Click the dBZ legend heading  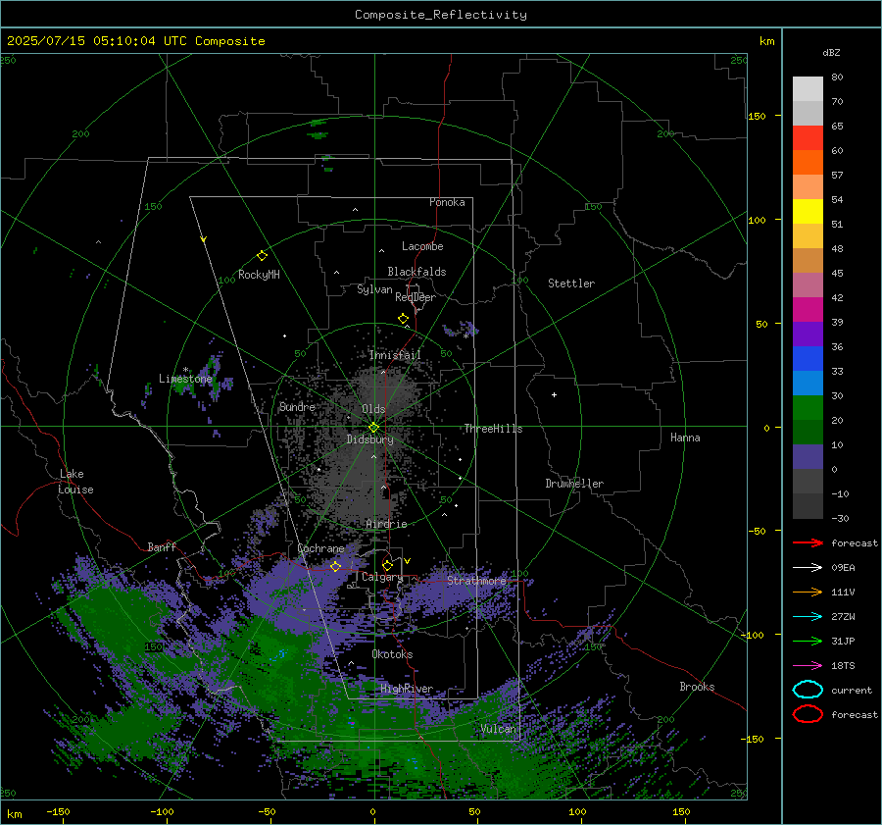pyautogui.click(x=831, y=53)
